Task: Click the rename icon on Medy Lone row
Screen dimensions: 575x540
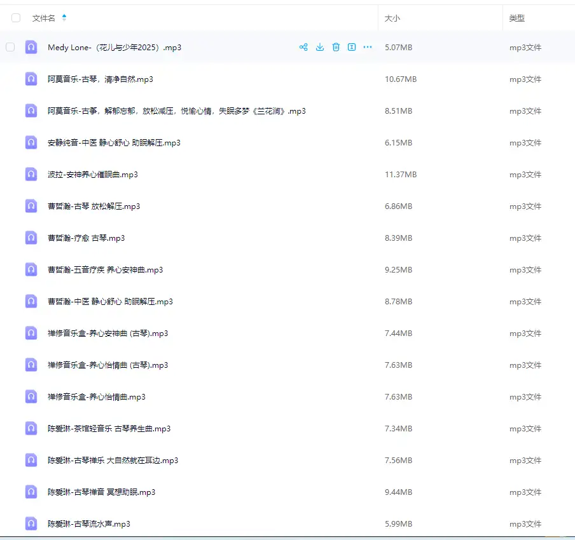Action: click(352, 47)
